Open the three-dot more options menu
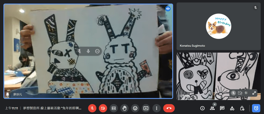 tap(156, 108)
